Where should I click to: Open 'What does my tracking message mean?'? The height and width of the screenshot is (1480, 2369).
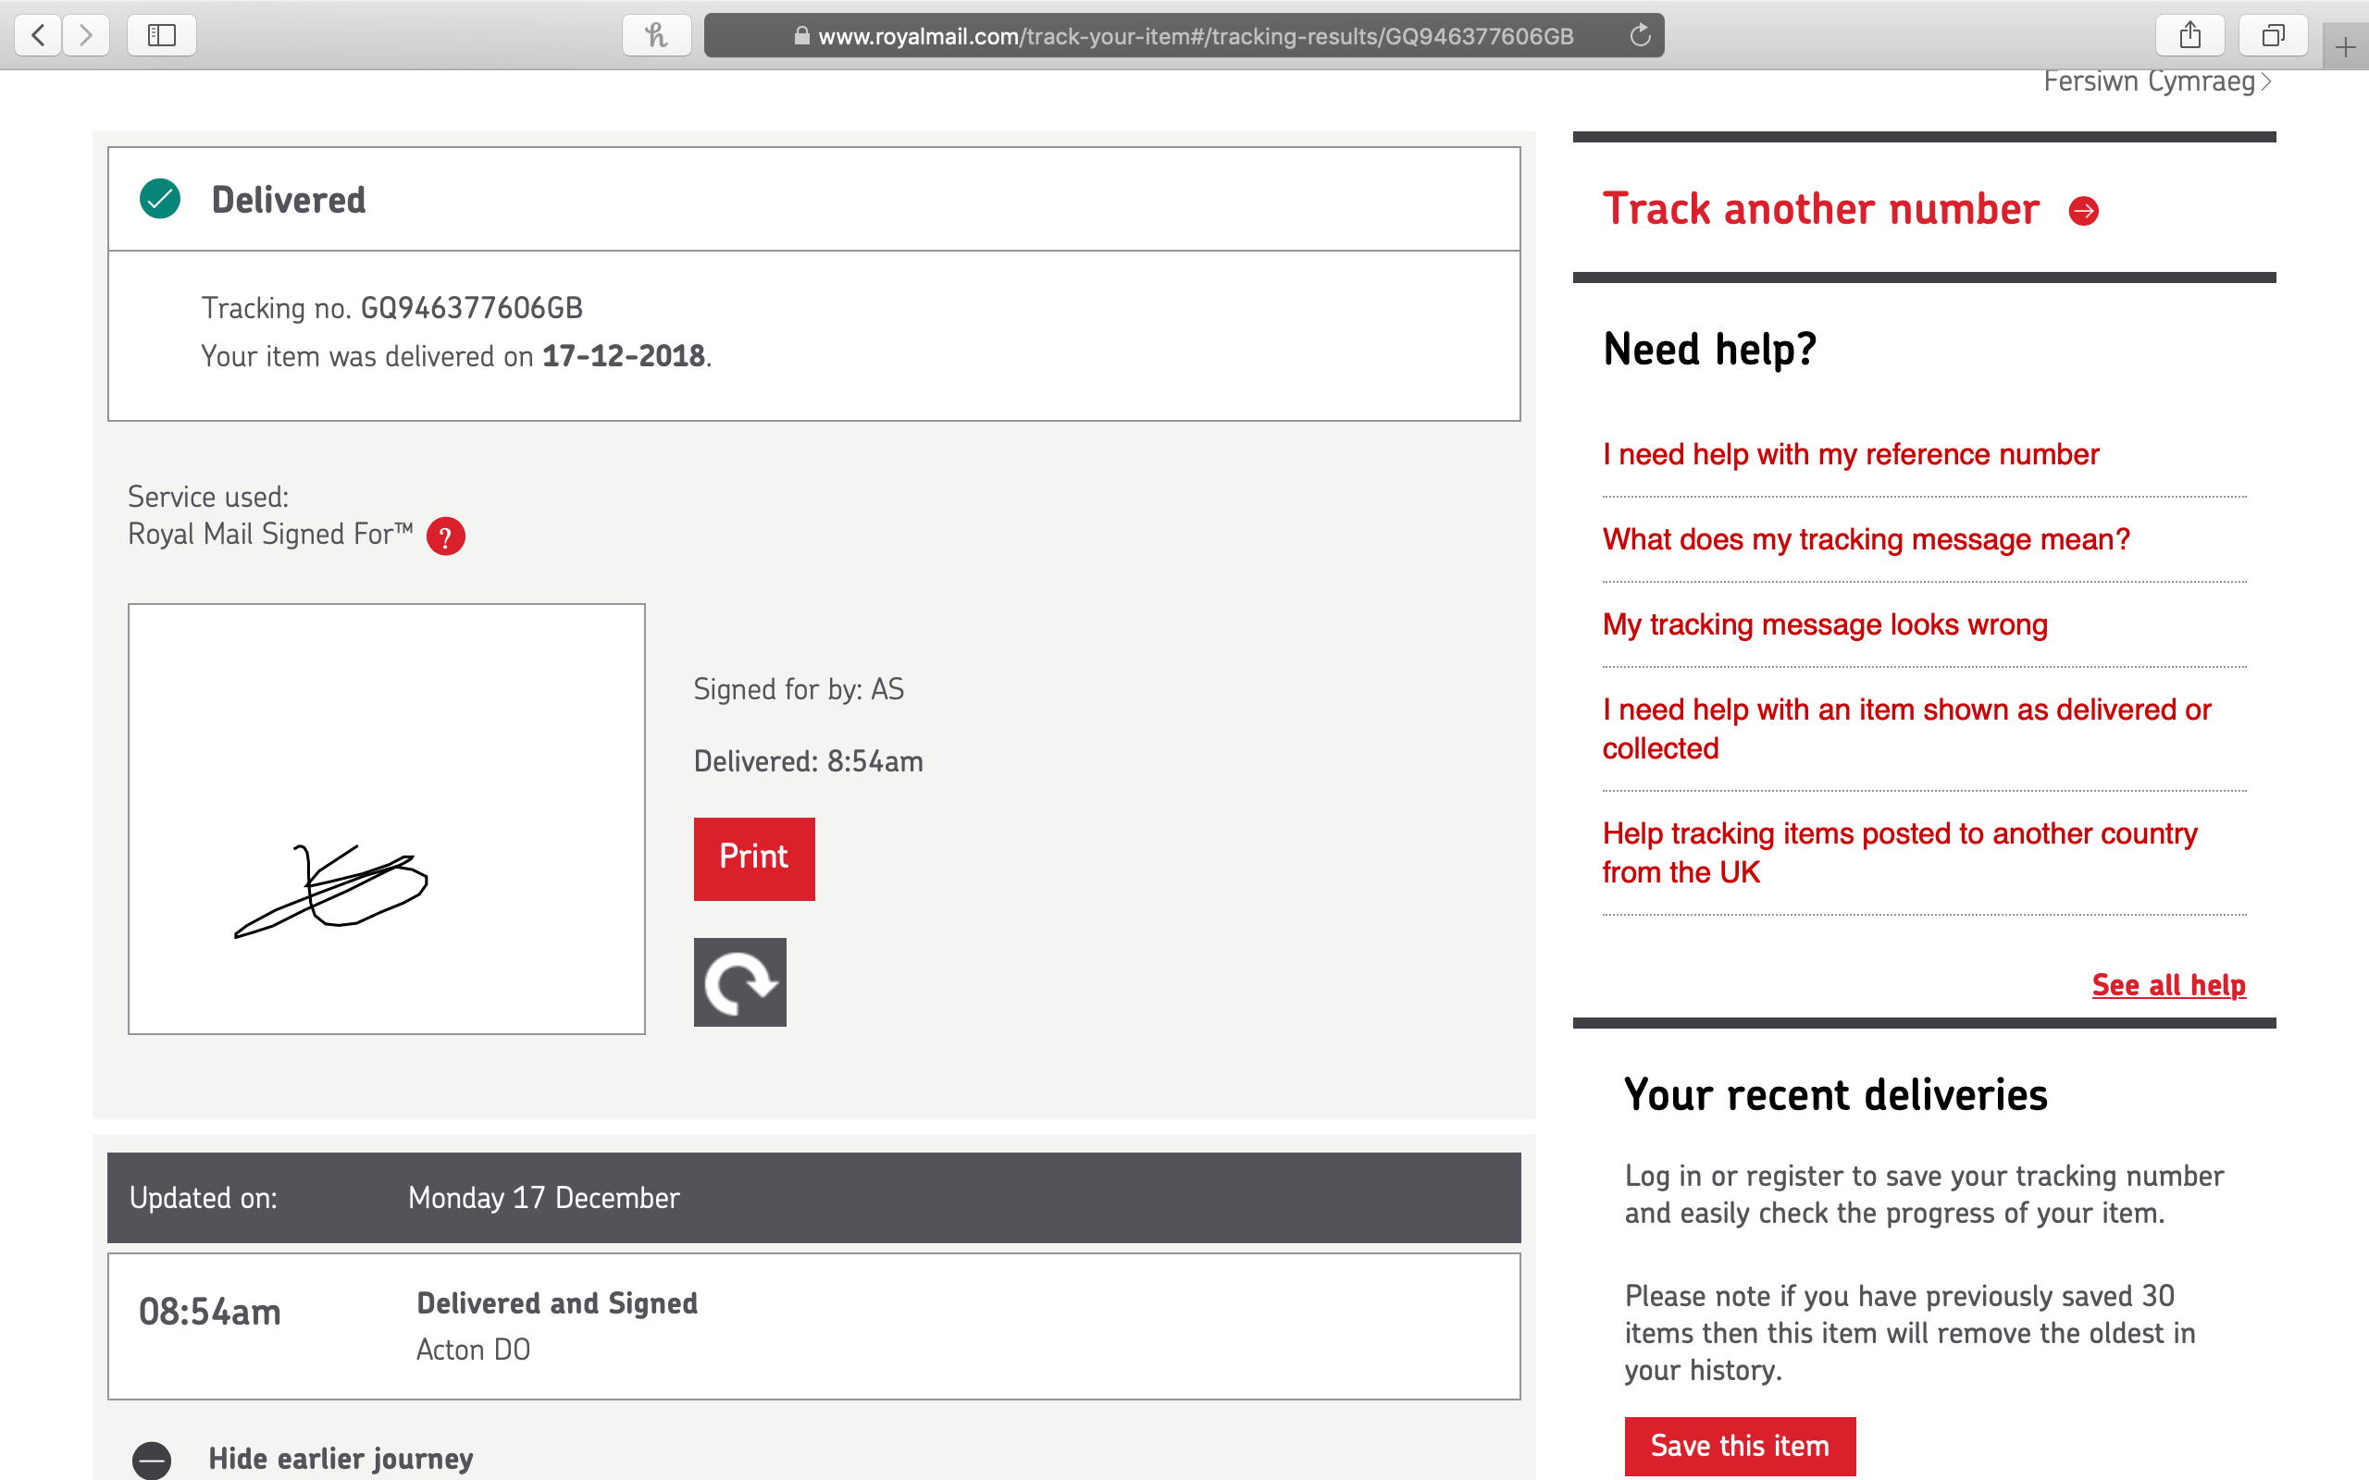1866,539
